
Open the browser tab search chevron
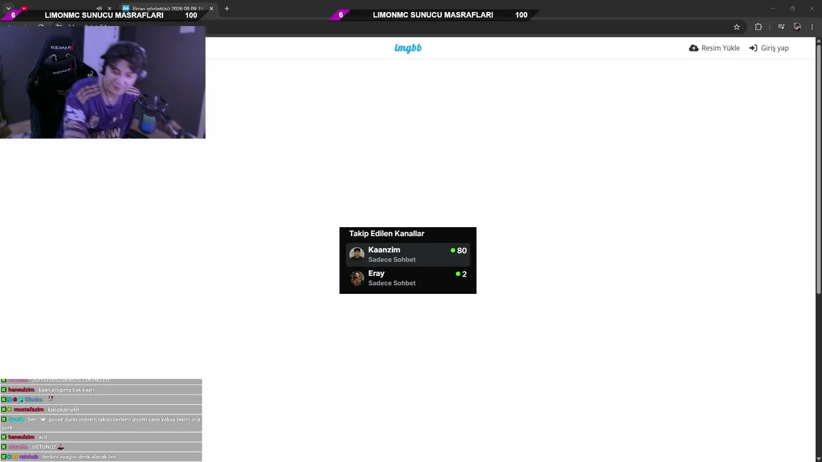click(x=8, y=8)
